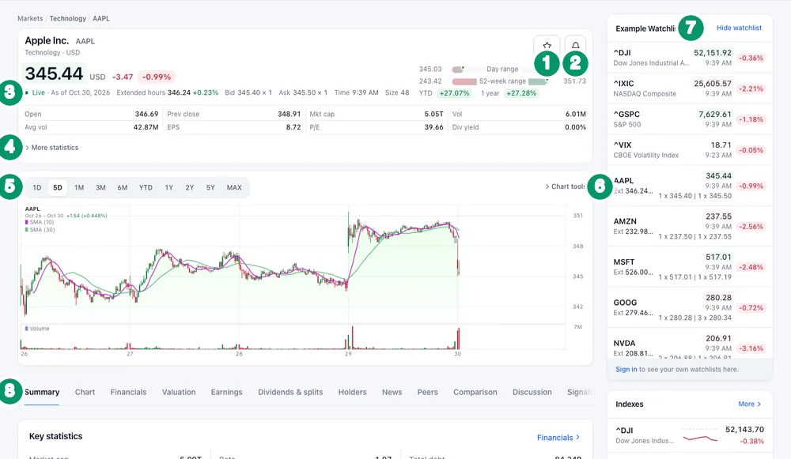The height and width of the screenshot is (459, 791).
Task: Open NVDA row in the watchlist
Action: pos(690,344)
